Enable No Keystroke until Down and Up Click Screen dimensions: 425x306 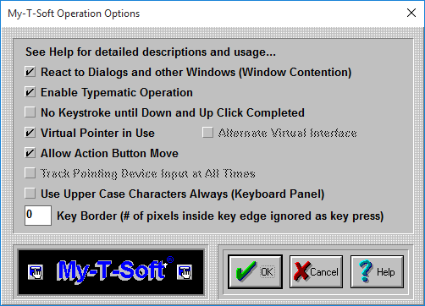(x=30, y=112)
